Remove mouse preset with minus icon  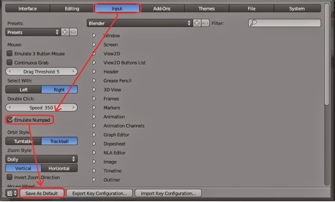73,32
